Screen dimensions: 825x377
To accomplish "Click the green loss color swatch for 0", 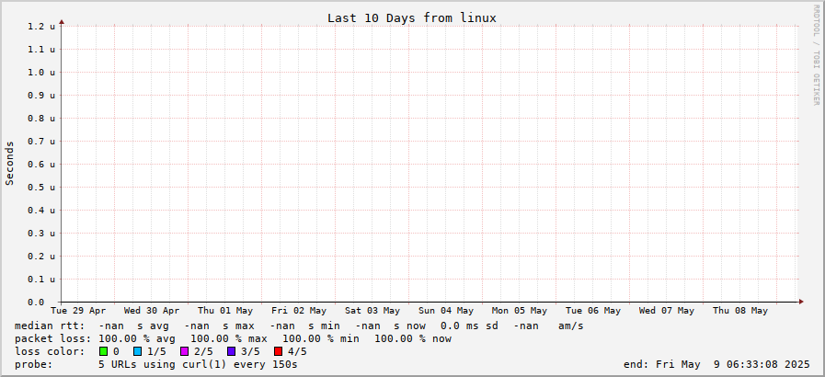I will point(103,352).
